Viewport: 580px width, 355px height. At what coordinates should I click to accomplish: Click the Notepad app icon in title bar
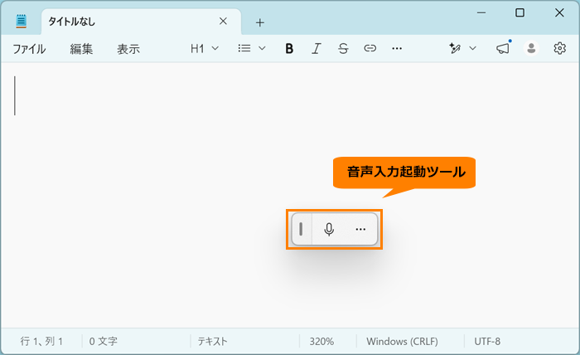point(22,21)
